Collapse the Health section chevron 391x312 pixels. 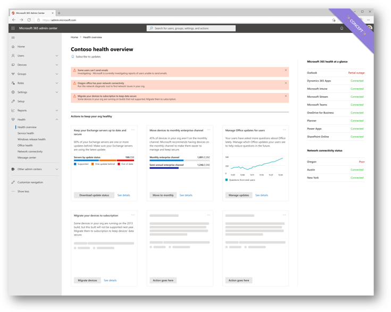(57, 120)
